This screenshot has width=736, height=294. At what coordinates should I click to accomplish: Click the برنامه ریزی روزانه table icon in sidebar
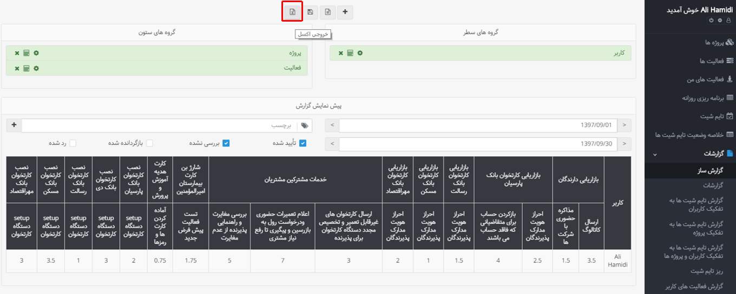tap(730, 98)
